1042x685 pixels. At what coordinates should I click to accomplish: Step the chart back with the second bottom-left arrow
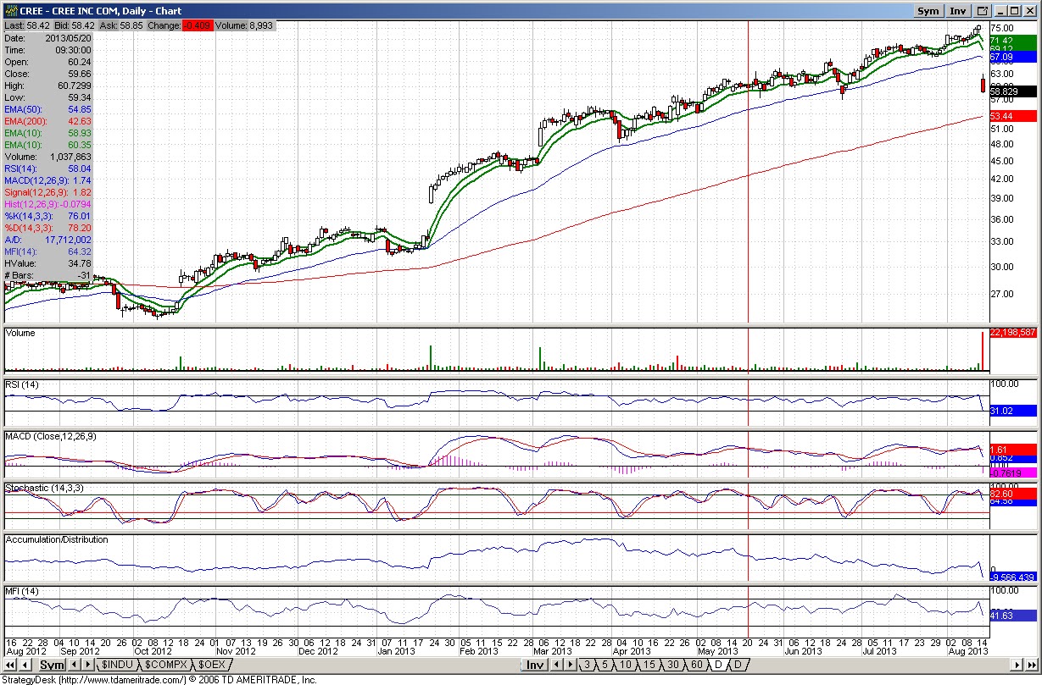[25, 665]
